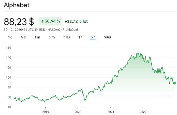The image size is (177, 115).
Task: Click the 2022 label on time axis
Action: coord(143,112)
